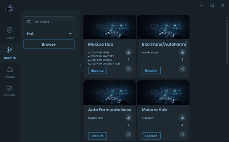Minimize the application window
Image resolution: width=229 pixels, height=142 pixels.
[201, 5]
